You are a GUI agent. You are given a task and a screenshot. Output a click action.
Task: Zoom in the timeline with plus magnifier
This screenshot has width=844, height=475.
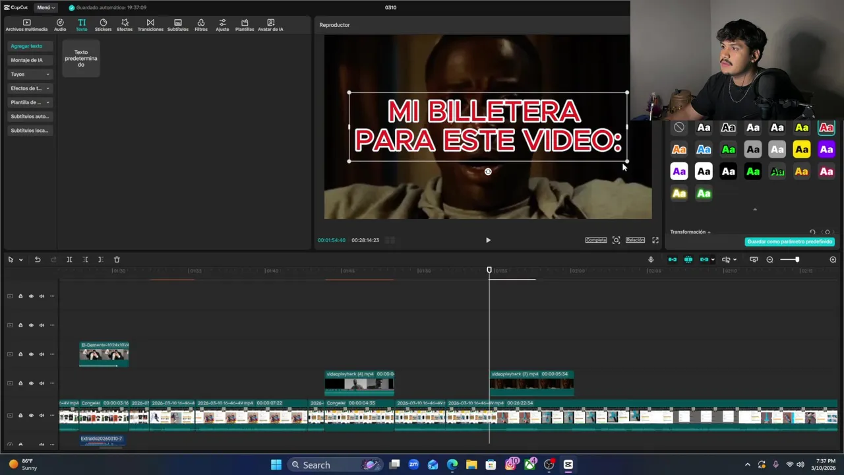[x=833, y=259]
